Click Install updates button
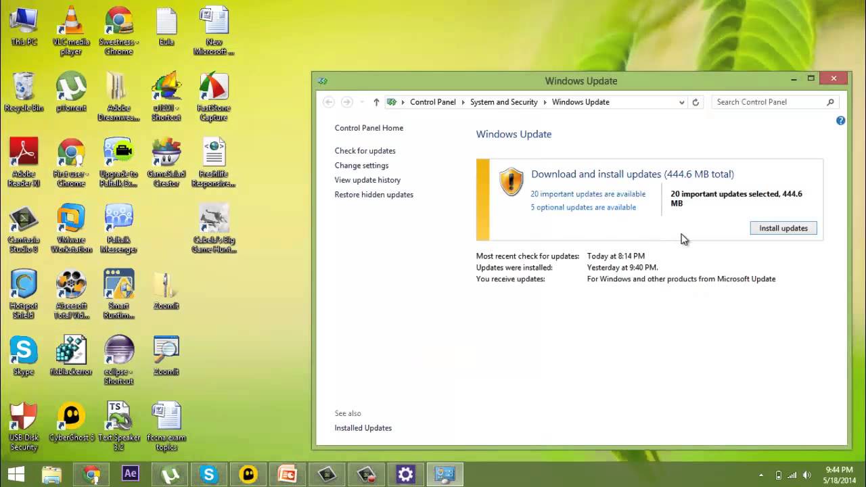Screen dimensions: 866x487 [783, 228]
